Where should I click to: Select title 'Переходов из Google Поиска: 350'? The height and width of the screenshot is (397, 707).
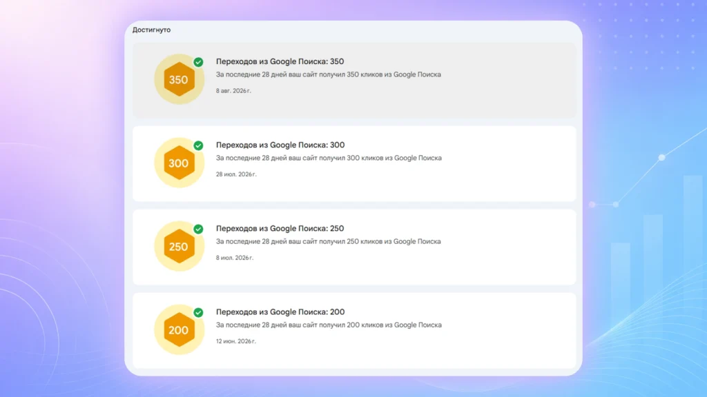280,61
